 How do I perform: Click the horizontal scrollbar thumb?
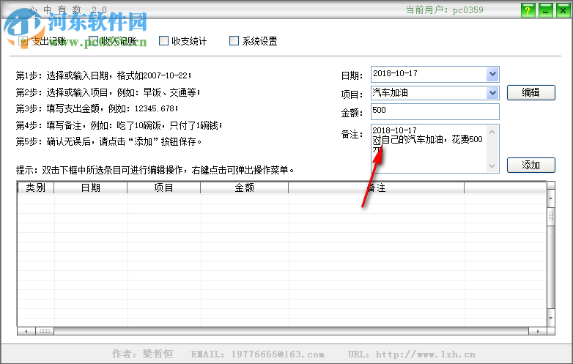point(45,331)
